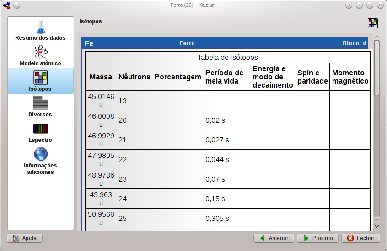
Task: Click the mass cell 45,0146 u
Action: coord(101,100)
